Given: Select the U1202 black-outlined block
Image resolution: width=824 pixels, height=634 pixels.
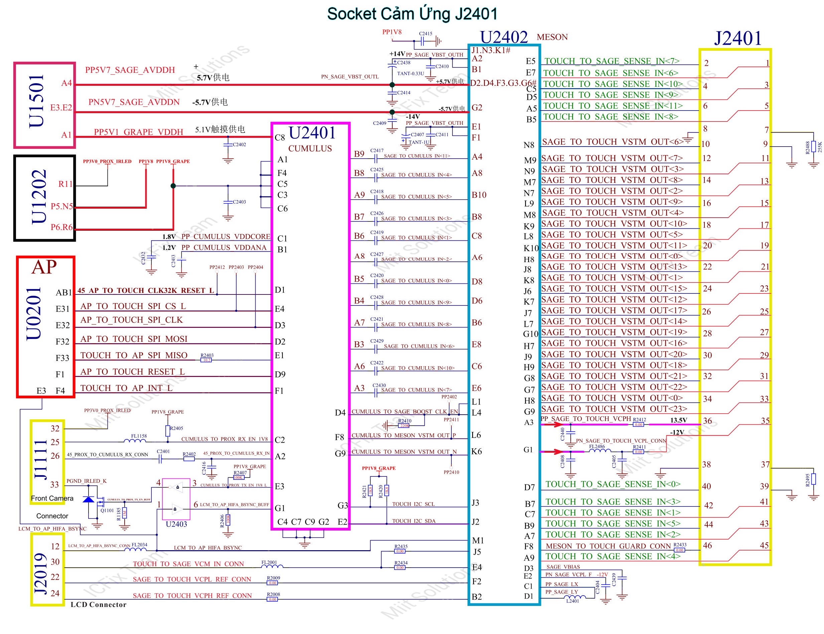Looking at the screenshot, I should (x=44, y=198).
